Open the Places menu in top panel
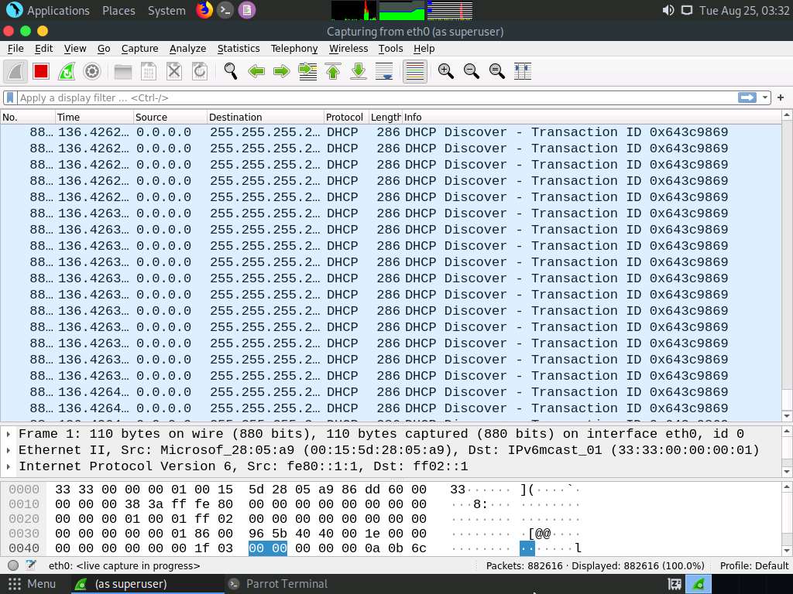Screen dimensions: 793x594 pos(118,11)
